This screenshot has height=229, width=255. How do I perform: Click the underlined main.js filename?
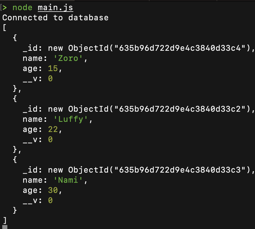(x=55, y=8)
